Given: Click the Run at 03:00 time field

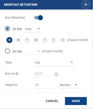Looking at the screenshot, I should [42, 74].
